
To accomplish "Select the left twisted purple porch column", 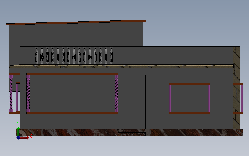I will 28,93.
